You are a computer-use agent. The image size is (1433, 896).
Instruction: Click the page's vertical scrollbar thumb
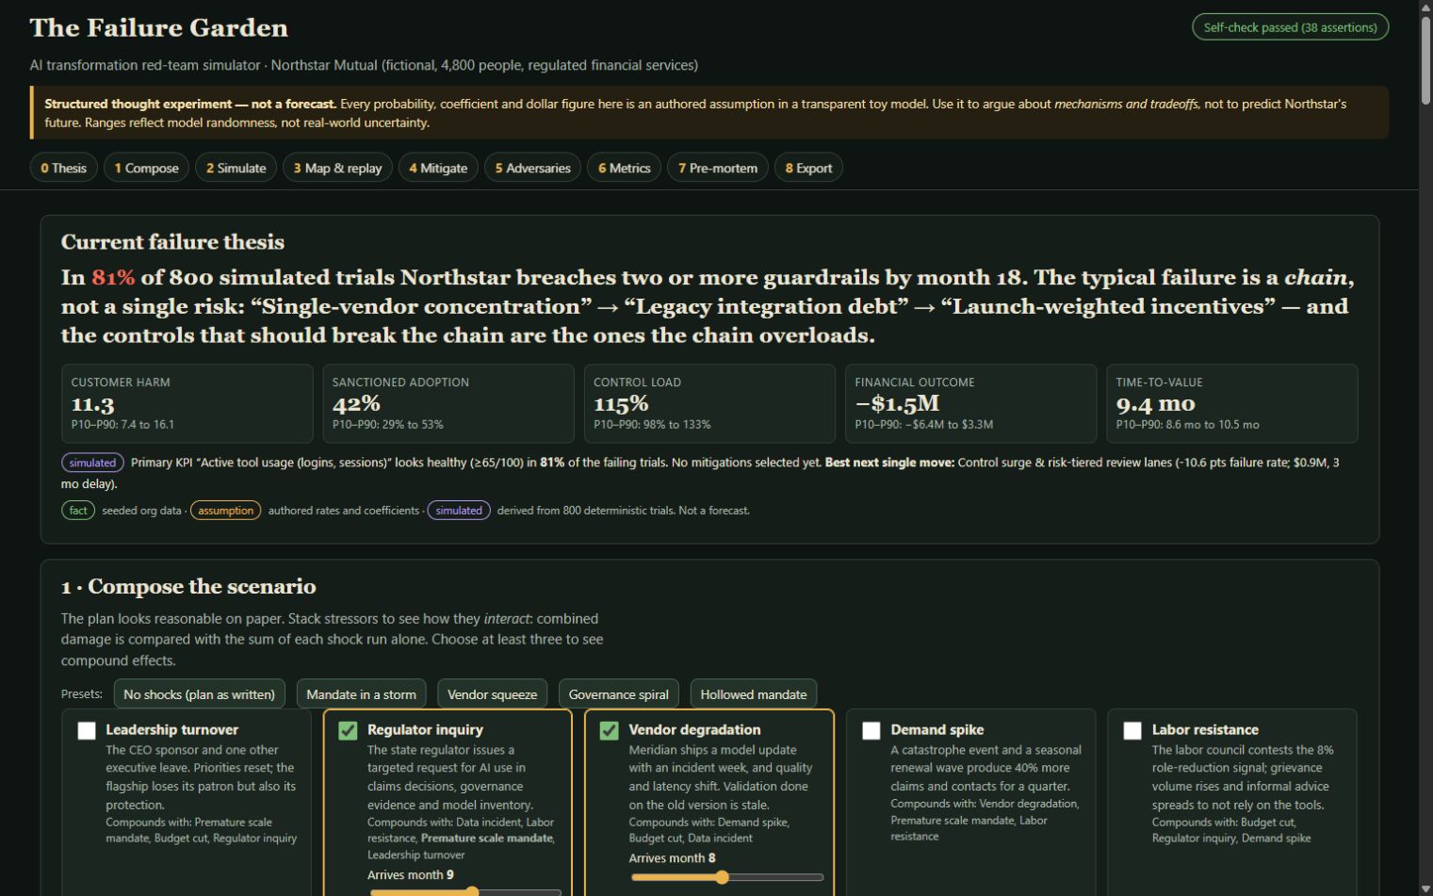point(1425,58)
